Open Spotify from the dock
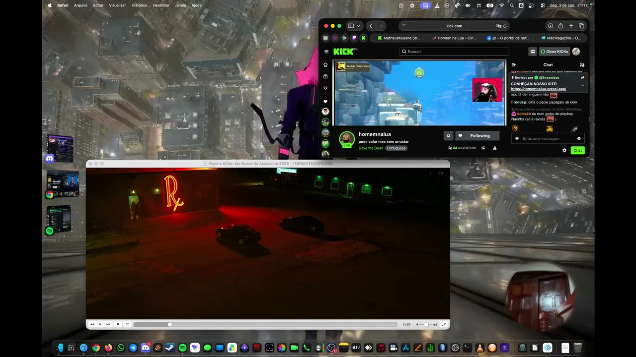636x357 pixels. (x=182, y=348)
